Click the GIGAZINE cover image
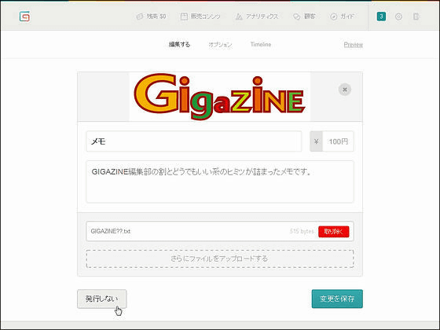 click(x=220, y=97)
